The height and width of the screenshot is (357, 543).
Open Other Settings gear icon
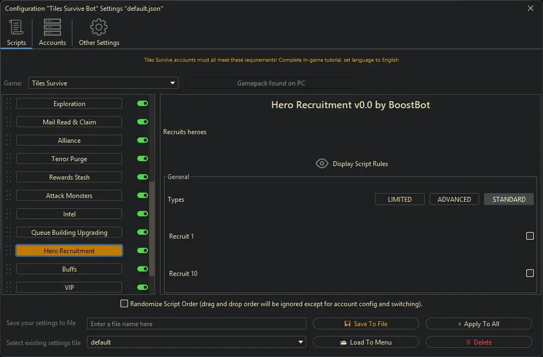tap(99, 27)
